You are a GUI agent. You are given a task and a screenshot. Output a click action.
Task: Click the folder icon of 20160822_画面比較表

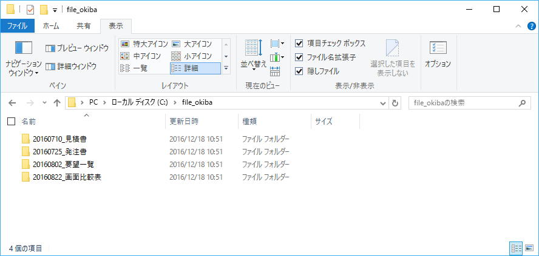click(x=25, y=177)
